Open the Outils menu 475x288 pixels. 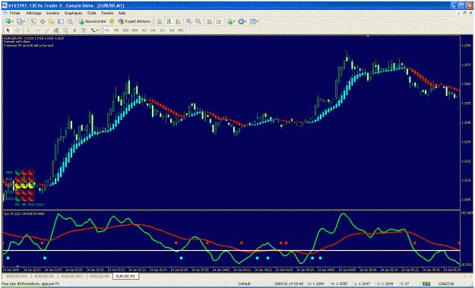pos(92,13)
